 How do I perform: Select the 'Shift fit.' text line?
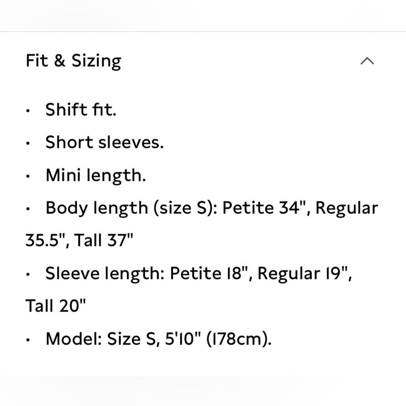pyautogui.click(x=81, y=110)
